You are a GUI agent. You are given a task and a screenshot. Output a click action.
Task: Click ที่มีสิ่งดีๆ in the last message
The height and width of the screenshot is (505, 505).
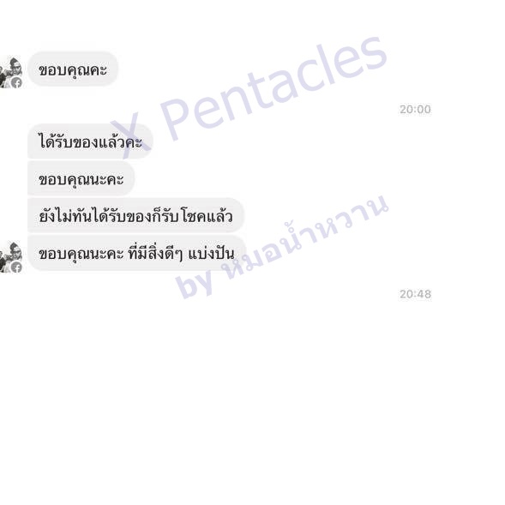point(155,254)
